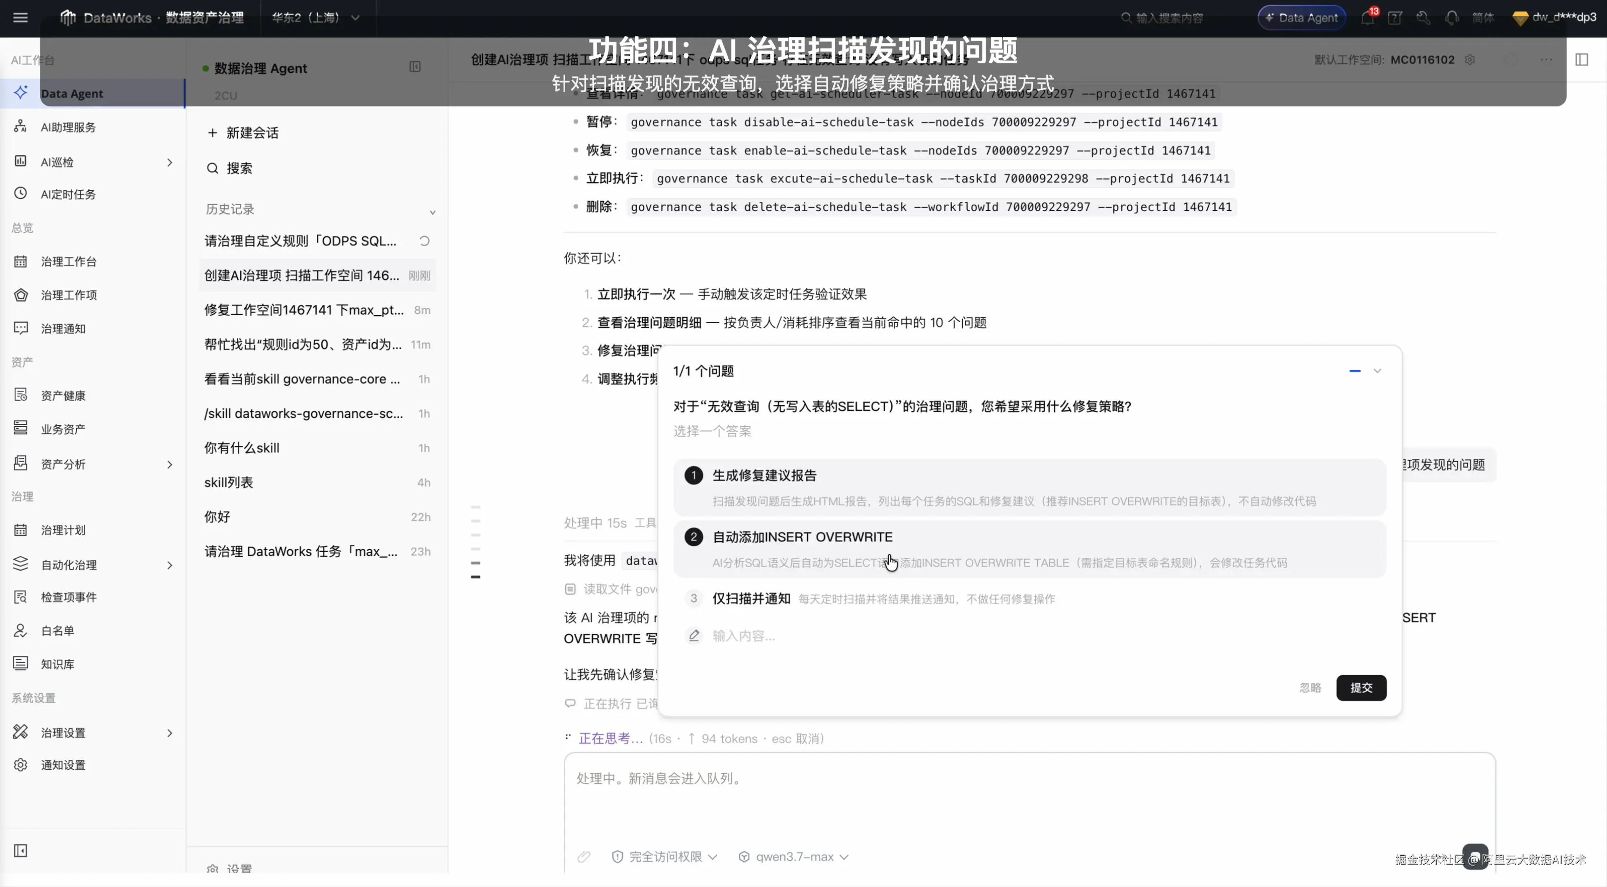Image resolution: width=1607 pixels, height=887 pixels.
Task: Click the 资产健康 icon
Action: (21, 395)
